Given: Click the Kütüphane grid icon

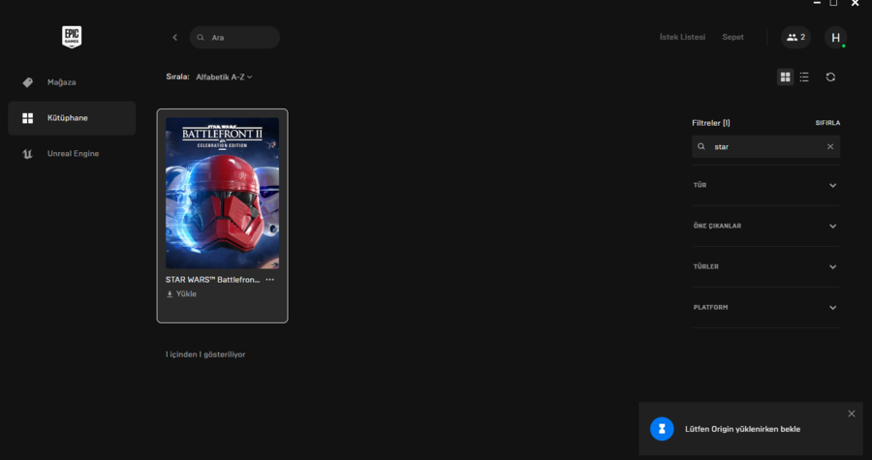Looking at the screenshot, I should [x=27, y=118].
